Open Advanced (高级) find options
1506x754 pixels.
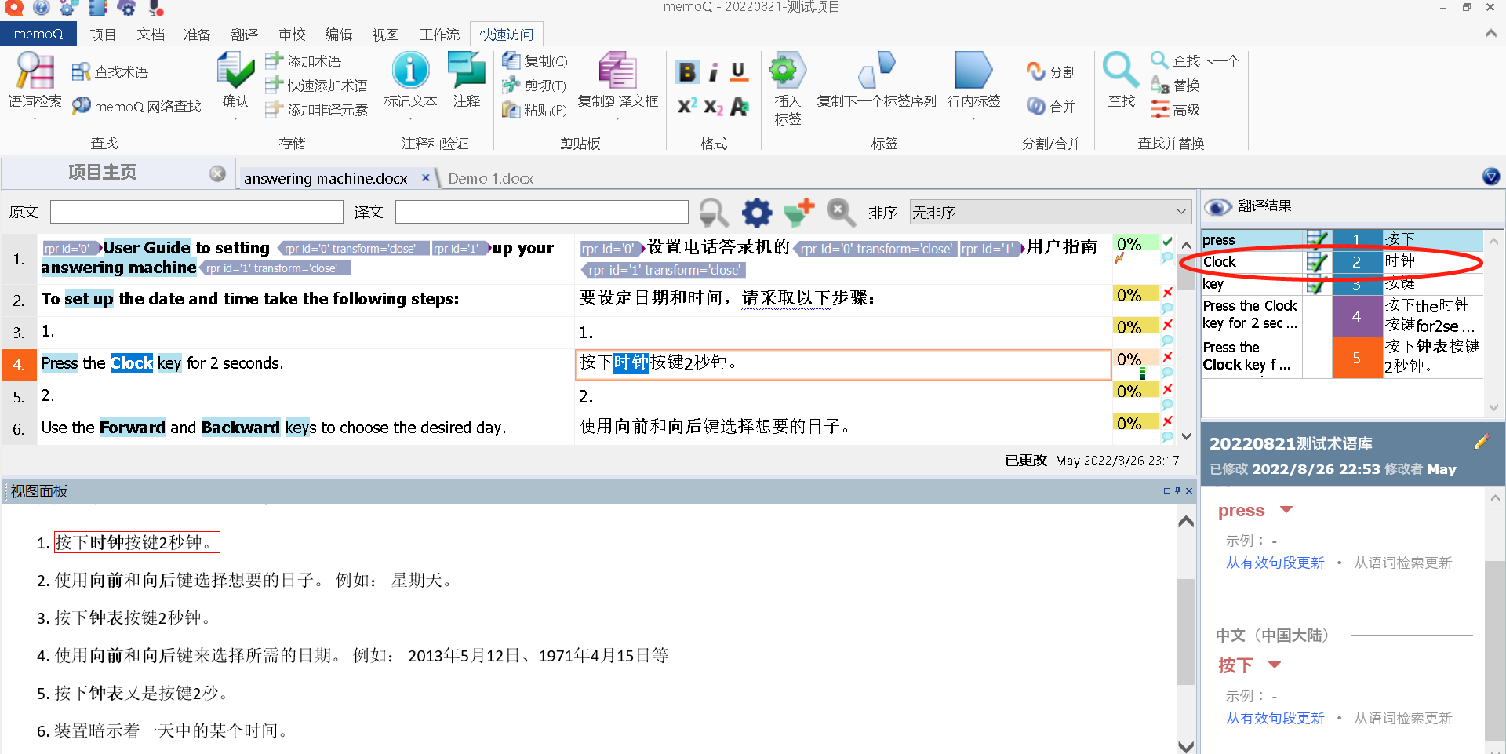pos(1175,109)
